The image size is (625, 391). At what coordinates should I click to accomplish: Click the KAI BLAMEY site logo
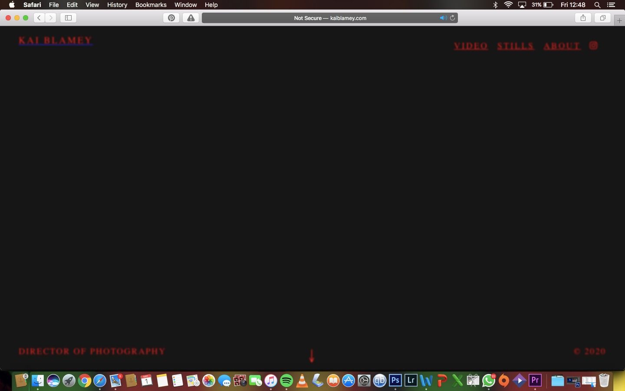(x=56, y=40)
